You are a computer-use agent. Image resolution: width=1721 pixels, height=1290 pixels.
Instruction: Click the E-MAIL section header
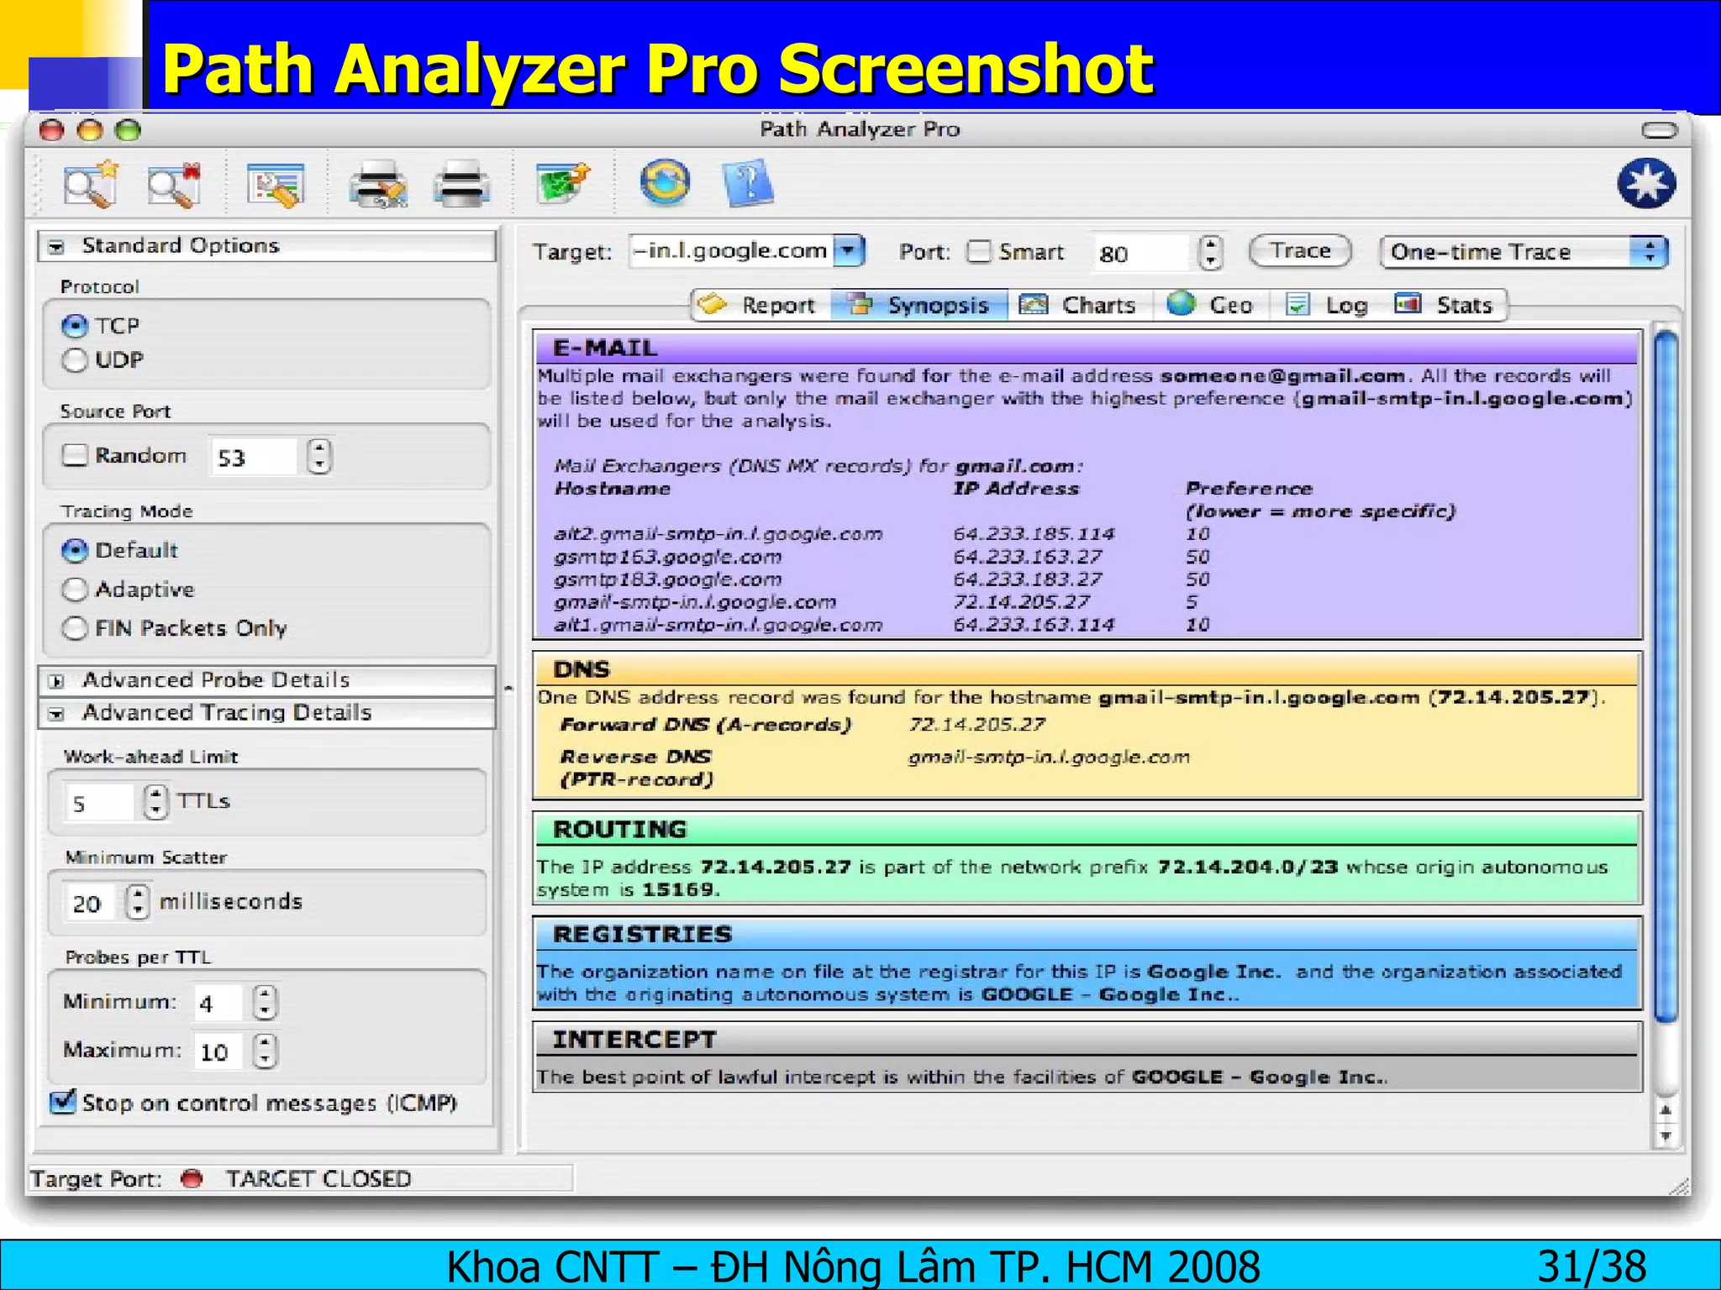pyautogui.click(x=1087, y=348)
